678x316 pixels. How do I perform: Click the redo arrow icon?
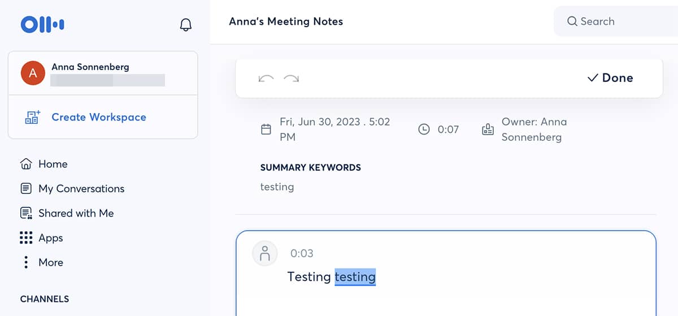tap(291, 78)
